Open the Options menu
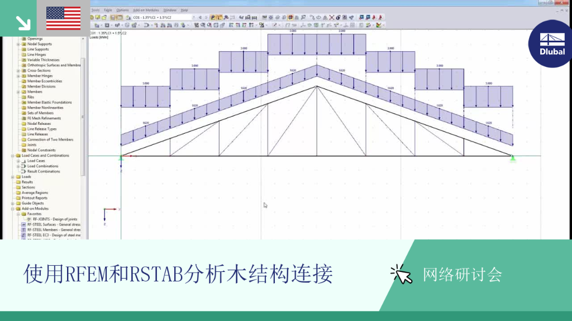 pyautogui.click(x=122, y=10)
